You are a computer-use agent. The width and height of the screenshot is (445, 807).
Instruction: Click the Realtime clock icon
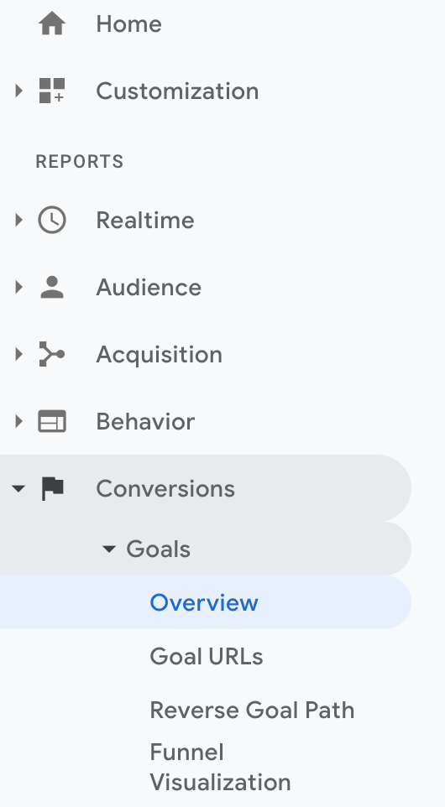coord(52,221)
